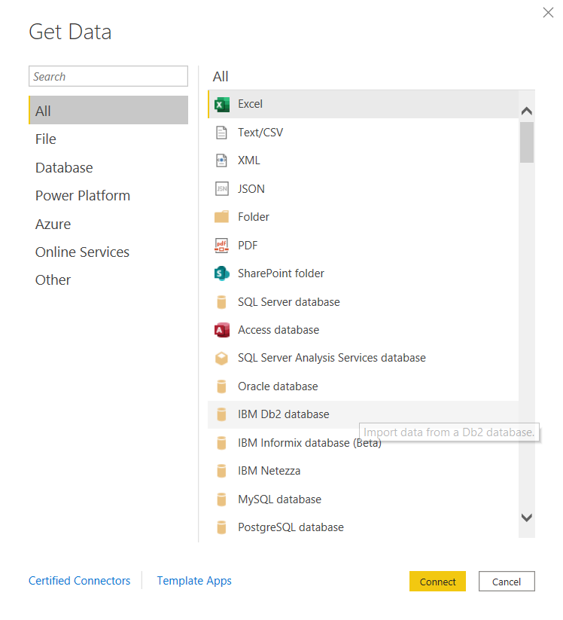Click the Folder connector icon
Screen dimensions: 563x620
point(221,217)
